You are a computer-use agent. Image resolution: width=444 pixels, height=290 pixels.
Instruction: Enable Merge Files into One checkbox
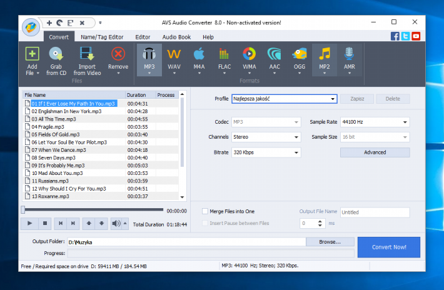click(205, 211)
